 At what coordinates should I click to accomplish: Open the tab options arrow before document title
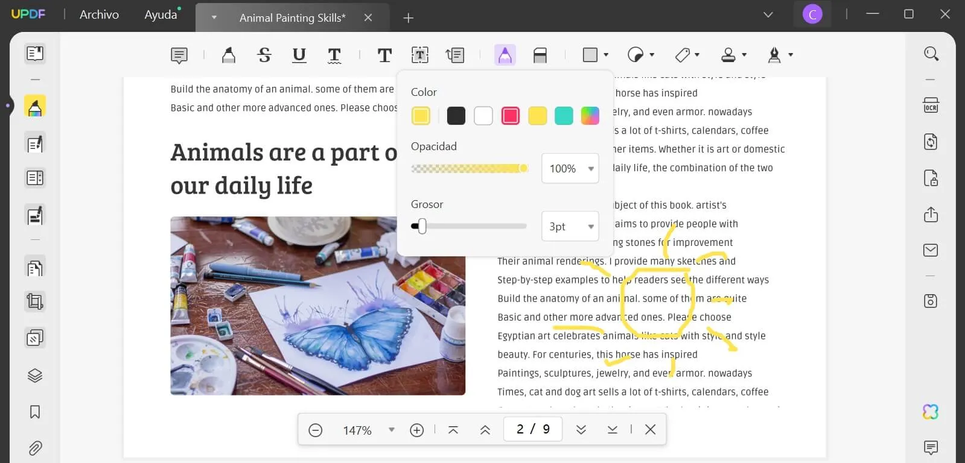point(214,17)
